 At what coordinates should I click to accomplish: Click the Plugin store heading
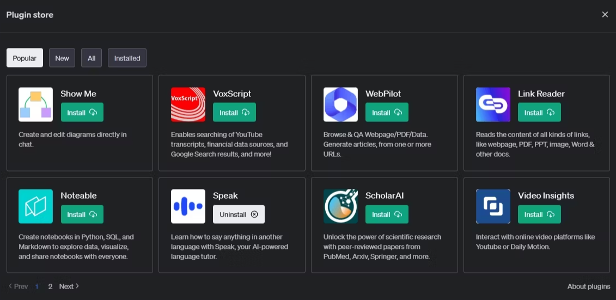(30, 15)
